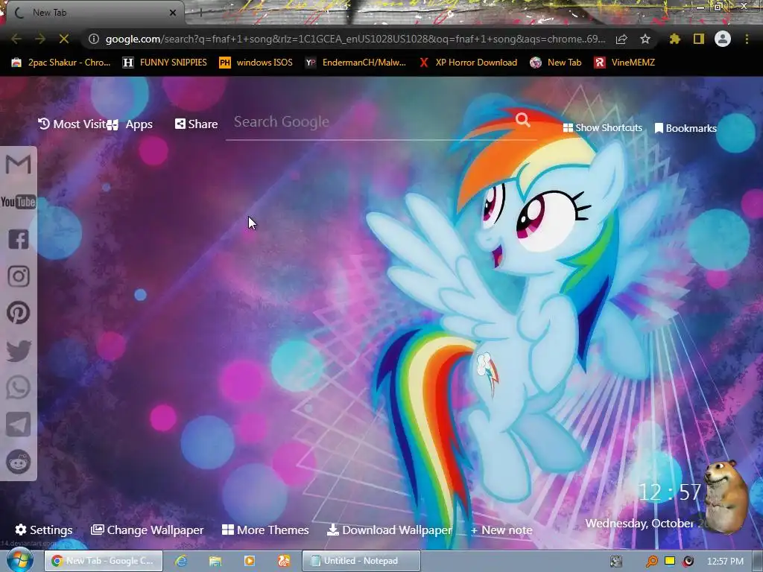763x572 pixels.
Task: Open Reddit sidebar shortcut
Action: [19, 462]
